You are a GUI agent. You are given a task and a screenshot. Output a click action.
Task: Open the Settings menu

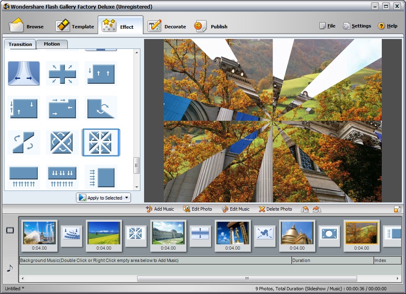(357, 25)
